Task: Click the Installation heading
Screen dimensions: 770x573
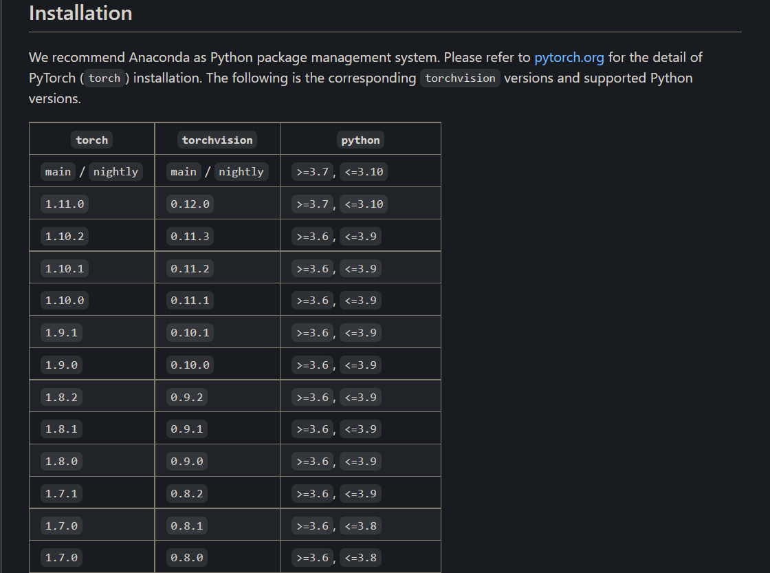Action: click(80, 13)
